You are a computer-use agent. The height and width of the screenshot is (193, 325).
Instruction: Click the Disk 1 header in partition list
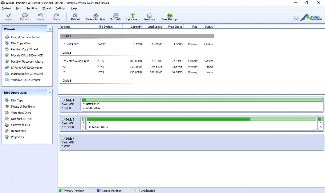coord(137,36)
